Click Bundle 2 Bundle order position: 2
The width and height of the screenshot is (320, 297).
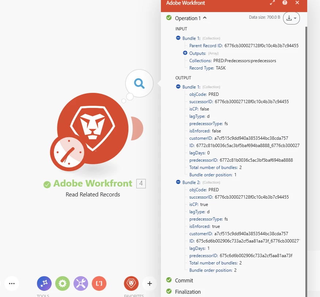[213, 270]
